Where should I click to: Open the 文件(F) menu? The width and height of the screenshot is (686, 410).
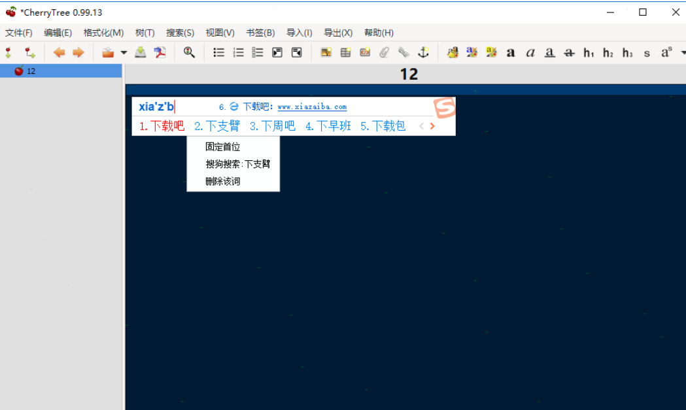coord(19,33)
